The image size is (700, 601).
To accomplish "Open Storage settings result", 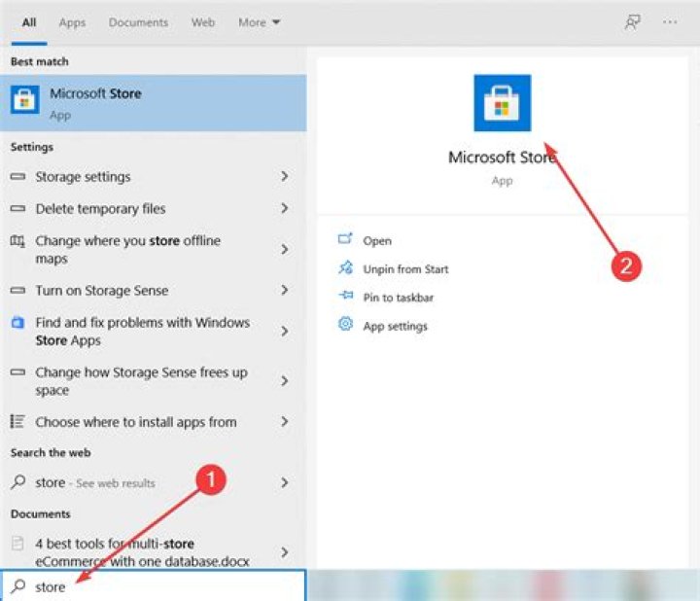I will (x=154, y=176).
